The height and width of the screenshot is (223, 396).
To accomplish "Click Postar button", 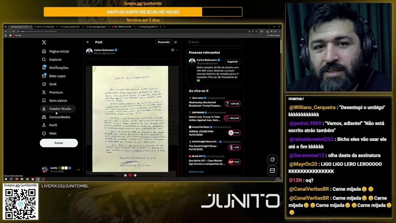I will 59,143.
